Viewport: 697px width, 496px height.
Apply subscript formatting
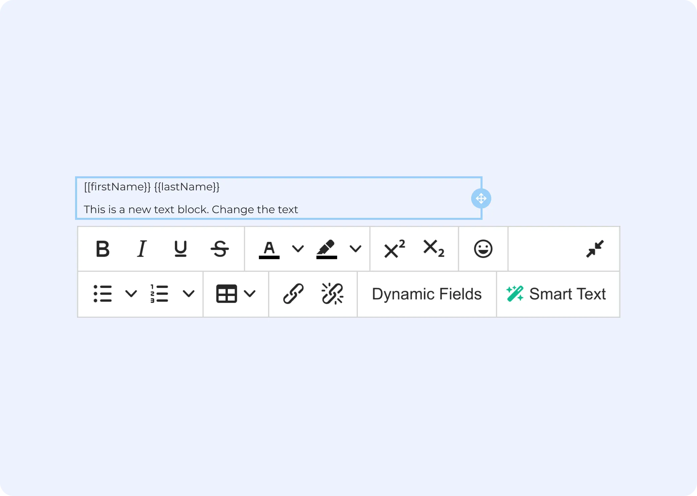pyautogui.click(x=434, y=249)
